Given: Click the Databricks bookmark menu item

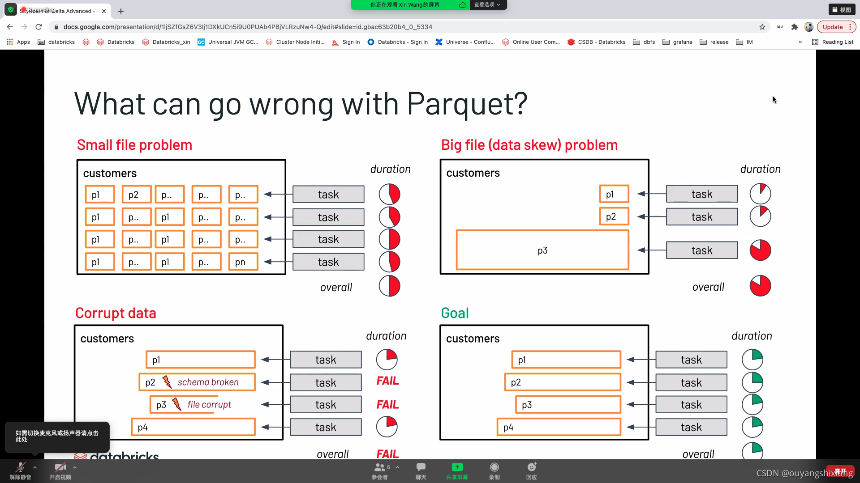Looking at the screenshot, I should click(120, 42).
